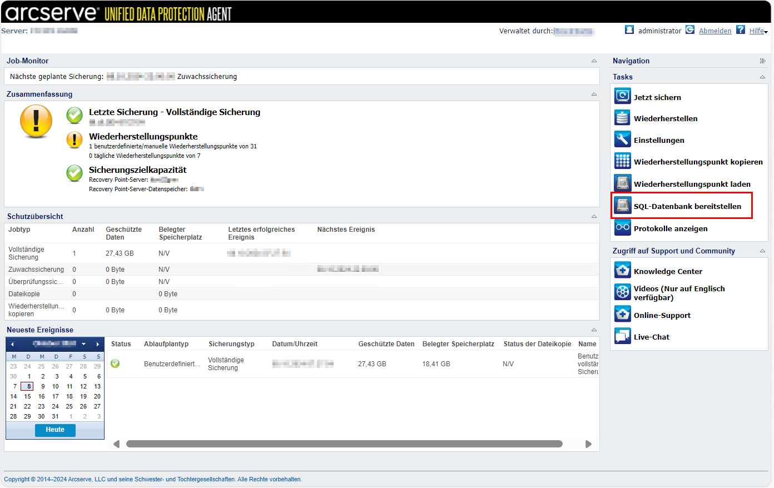Click the Wiederherstellungspunkt laden drive icon

(x=623, y=183)
